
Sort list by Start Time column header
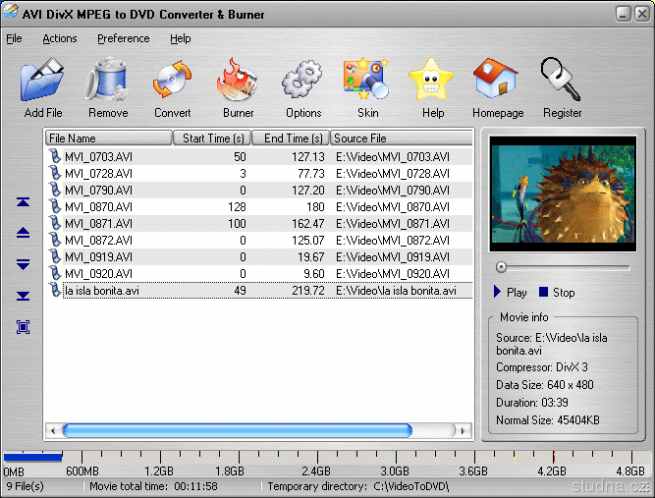coord(211,138)
